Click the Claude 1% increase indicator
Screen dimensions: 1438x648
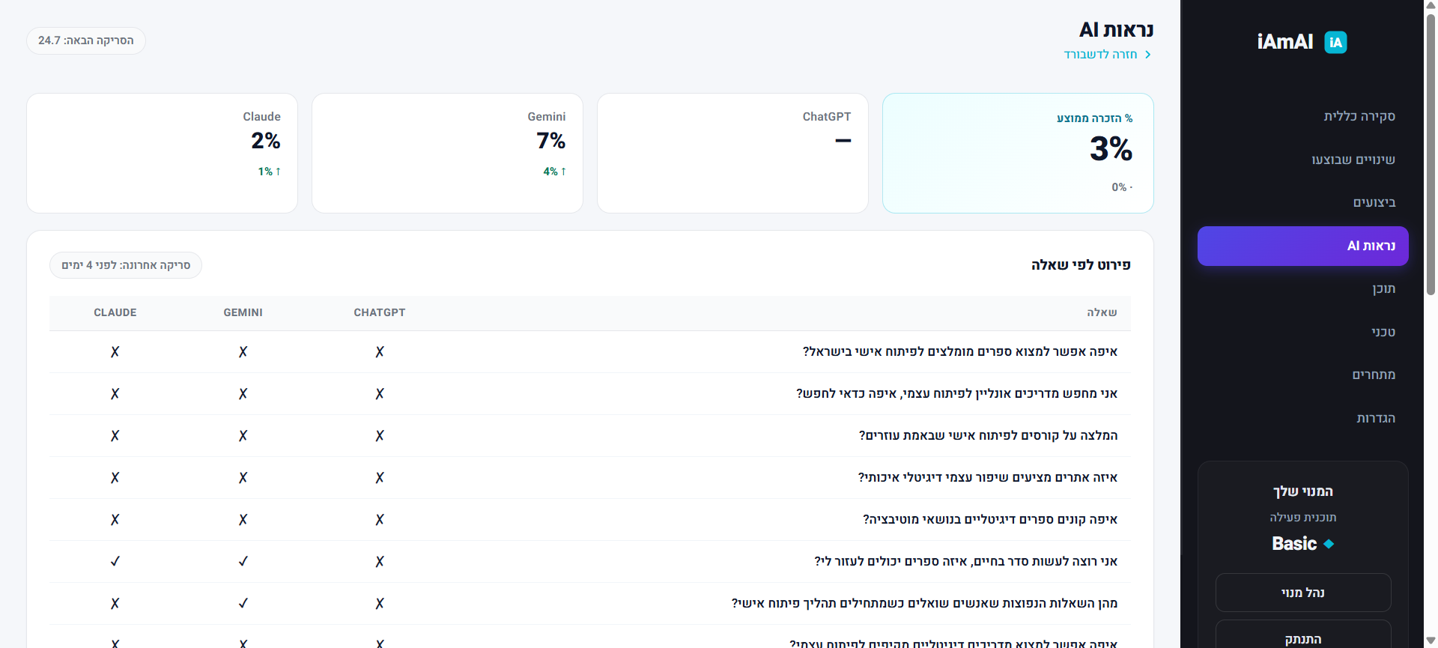pyautogui.click(x=269, y=172)
